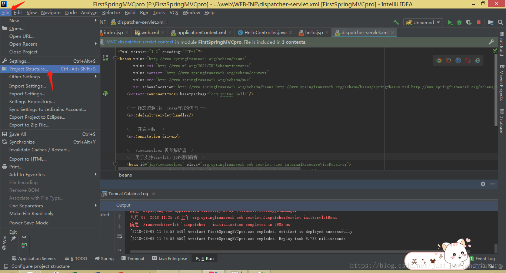This screenshot has width=506, height=273.
Task: Select Synchronize in File menu
Action: click(x=50, y=142)
